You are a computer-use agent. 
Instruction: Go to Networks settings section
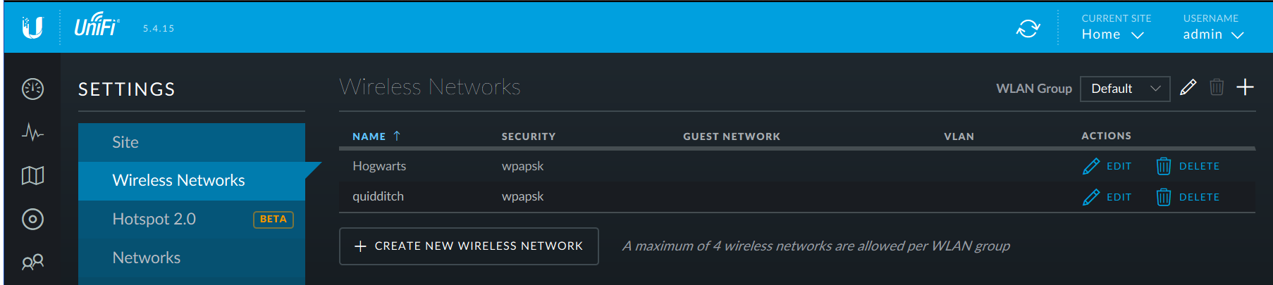coord(147,258)
